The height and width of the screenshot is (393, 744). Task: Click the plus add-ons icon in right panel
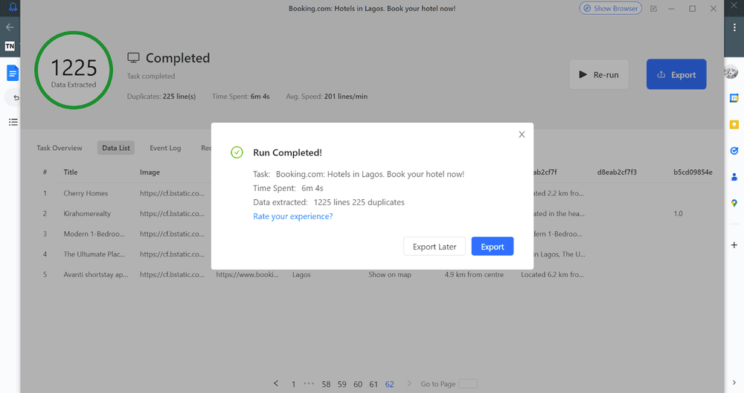pyautogui.click(x=734, y=245)
